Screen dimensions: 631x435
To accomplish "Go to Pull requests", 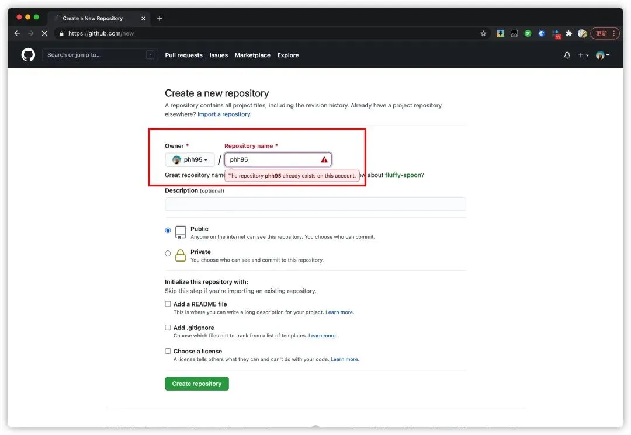I will point(183,55).
